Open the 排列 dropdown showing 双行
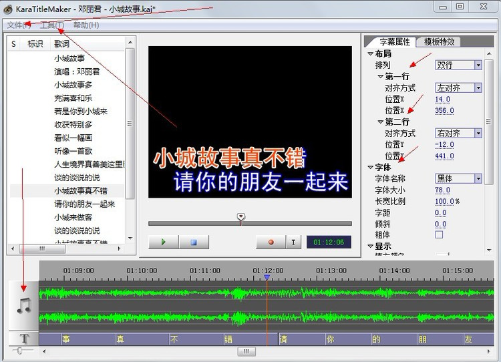The height and width of the screenshot is (362, 501). 458,65
